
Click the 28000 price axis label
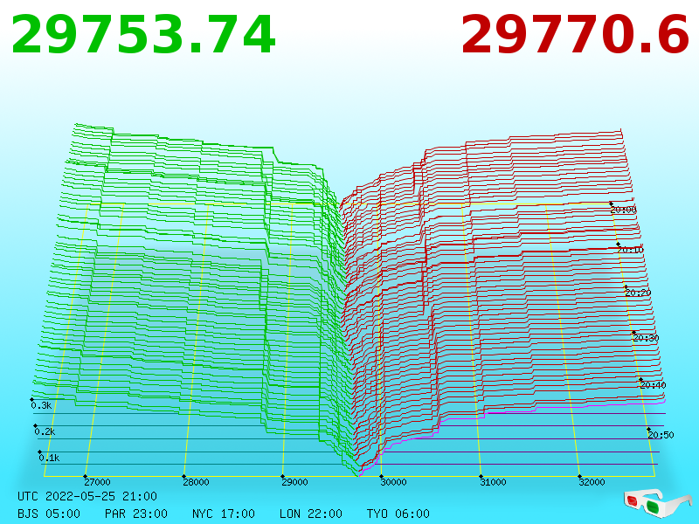(x=196, y=482)
